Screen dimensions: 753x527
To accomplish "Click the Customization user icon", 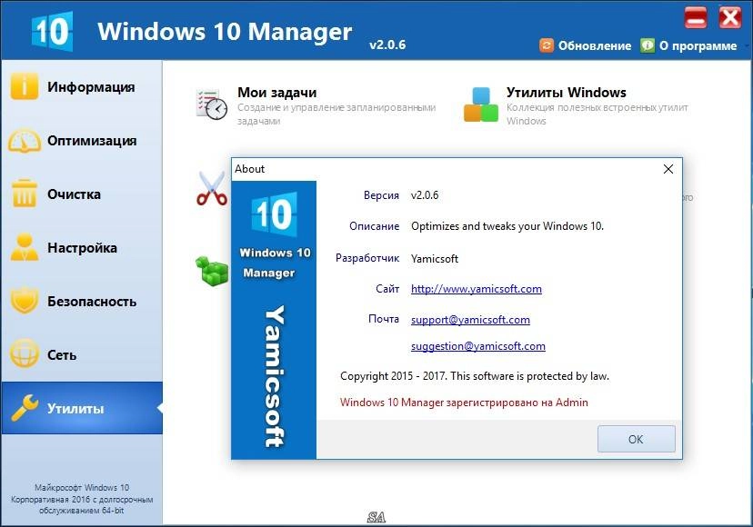I will 24,248.
